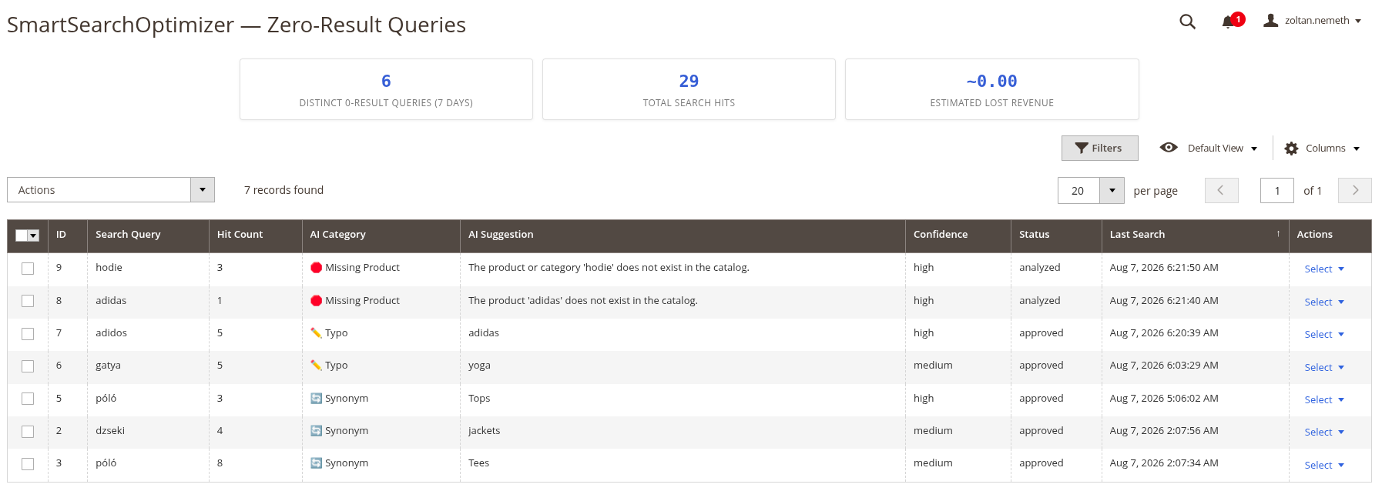Click '7 records found' text
Image resolution: width=1382 pixels, height=501 pixels.
coord(283,190)
